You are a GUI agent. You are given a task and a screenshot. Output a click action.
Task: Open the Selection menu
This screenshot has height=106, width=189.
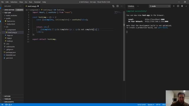coord(14,2)
